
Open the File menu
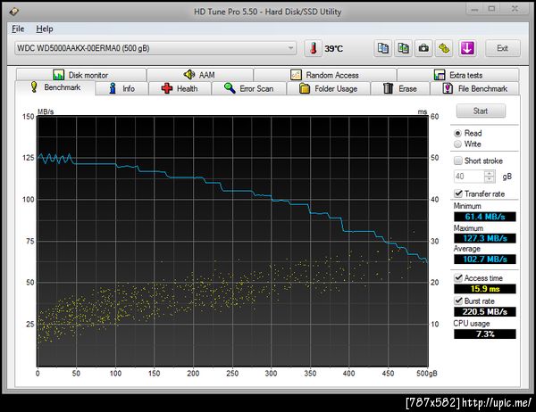point(18,29)
